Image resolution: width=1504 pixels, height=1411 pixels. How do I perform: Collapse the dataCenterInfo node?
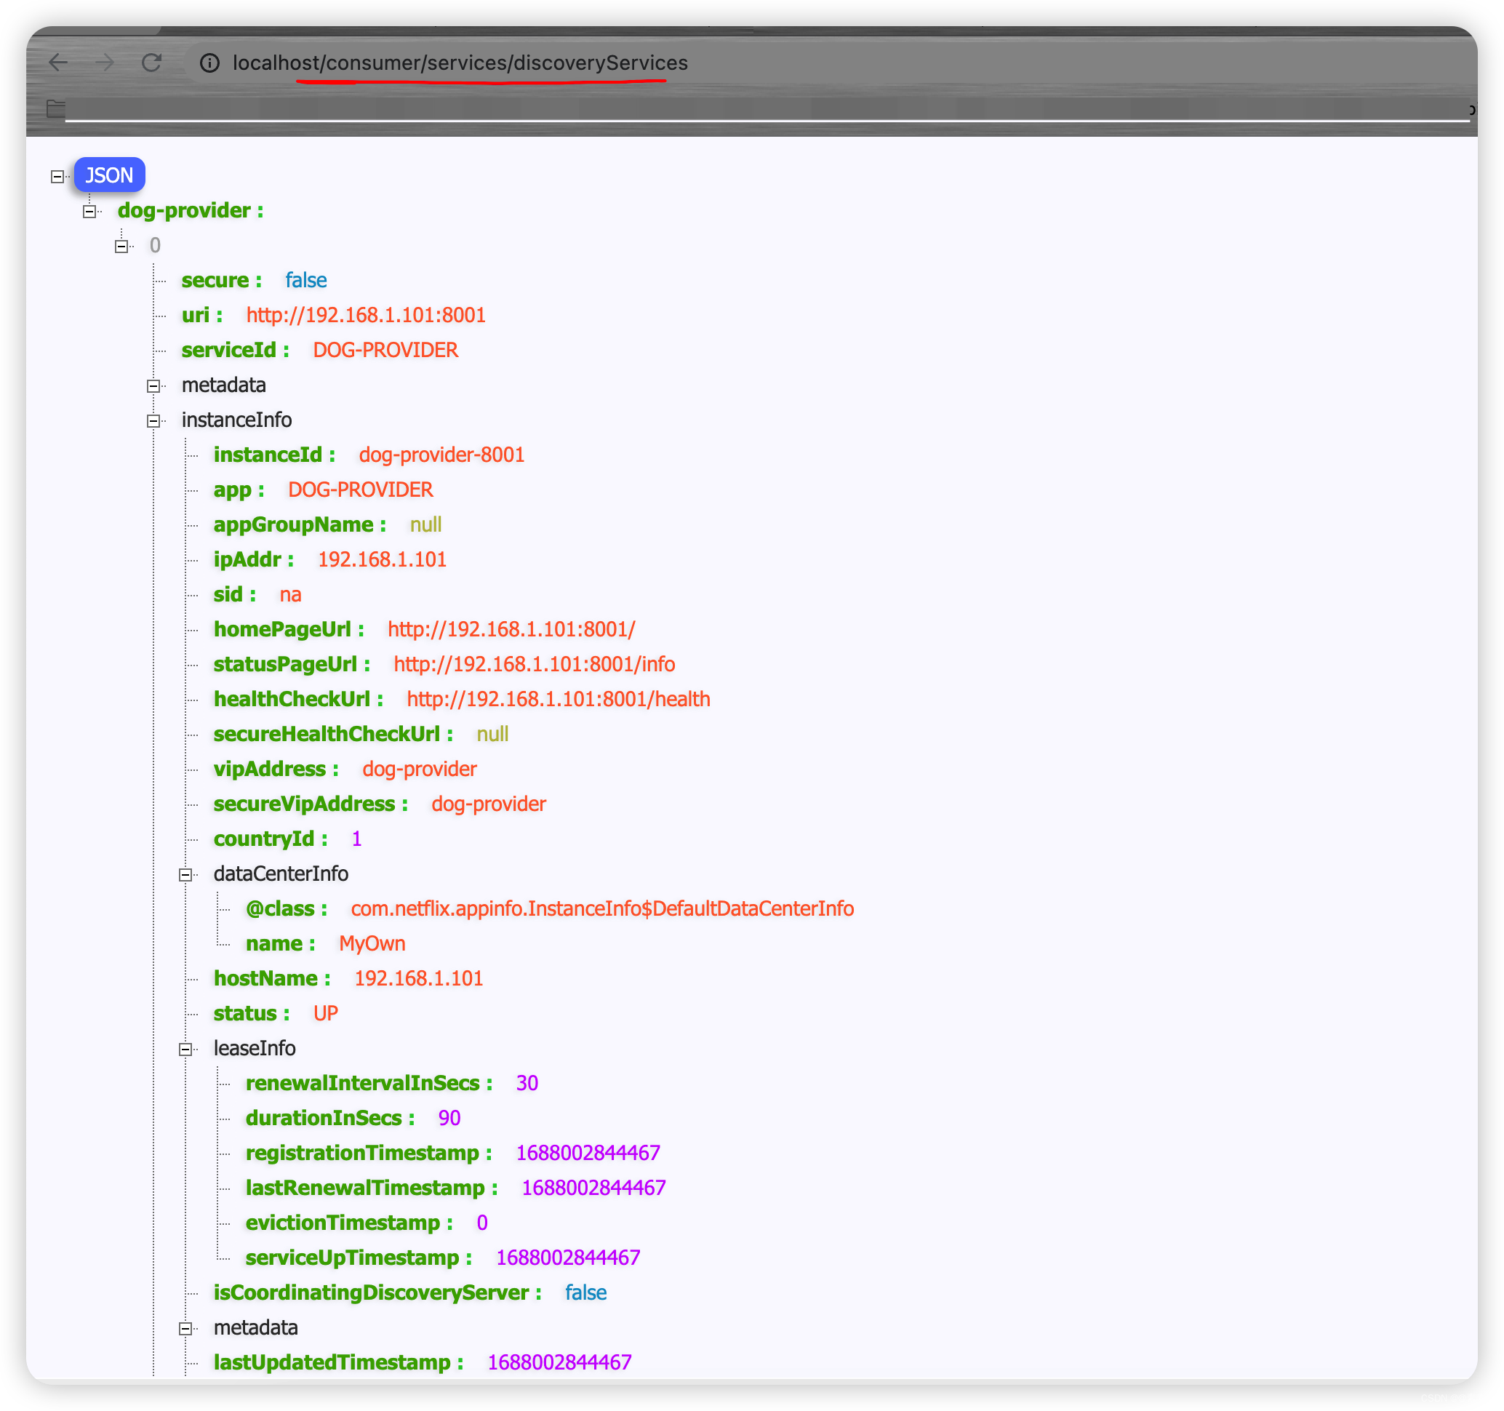pos(185,874)
